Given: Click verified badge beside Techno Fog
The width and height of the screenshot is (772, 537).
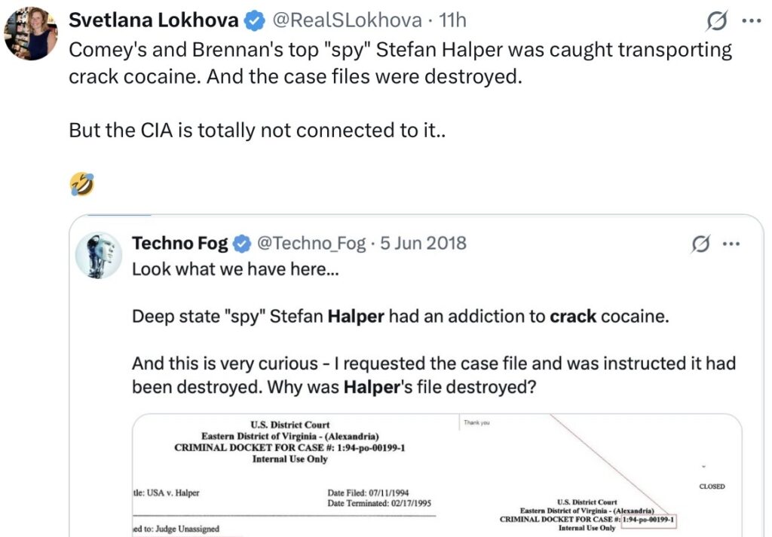Looking at the screenshot, I should [x=242, y=244].
